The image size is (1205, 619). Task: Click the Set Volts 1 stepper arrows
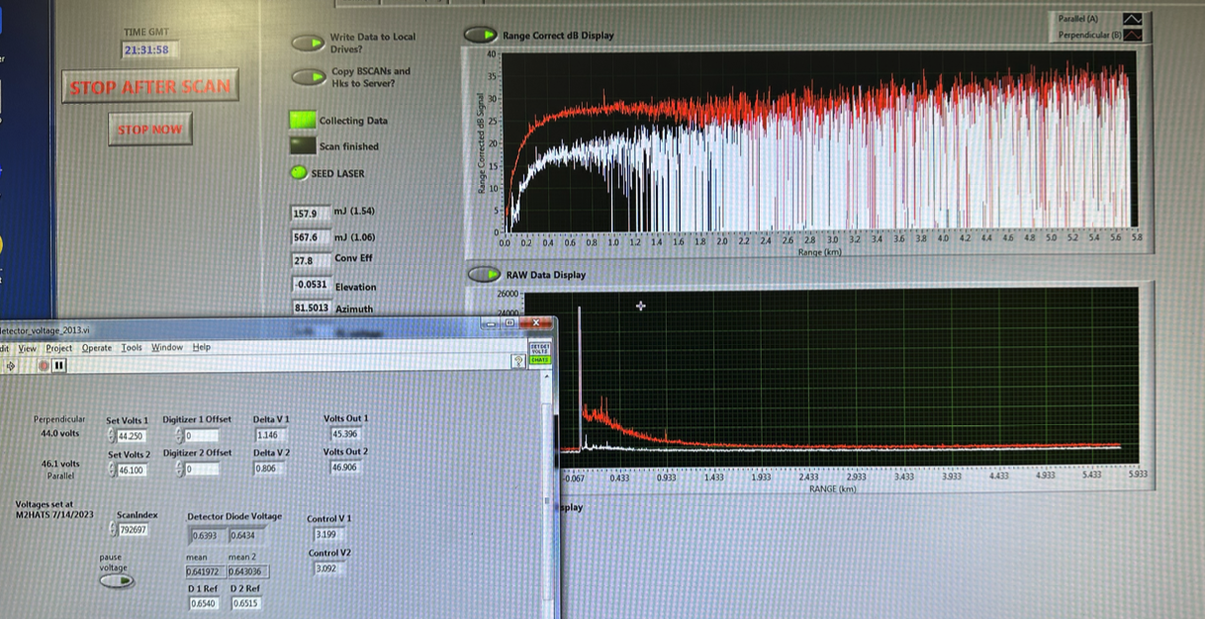coord(111,435)
